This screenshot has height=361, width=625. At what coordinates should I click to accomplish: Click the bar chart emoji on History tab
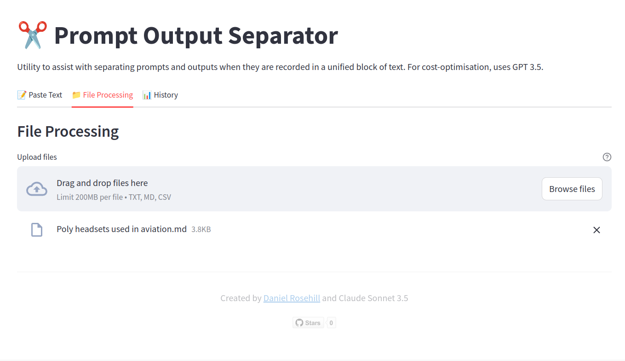(x=147, y=95)
